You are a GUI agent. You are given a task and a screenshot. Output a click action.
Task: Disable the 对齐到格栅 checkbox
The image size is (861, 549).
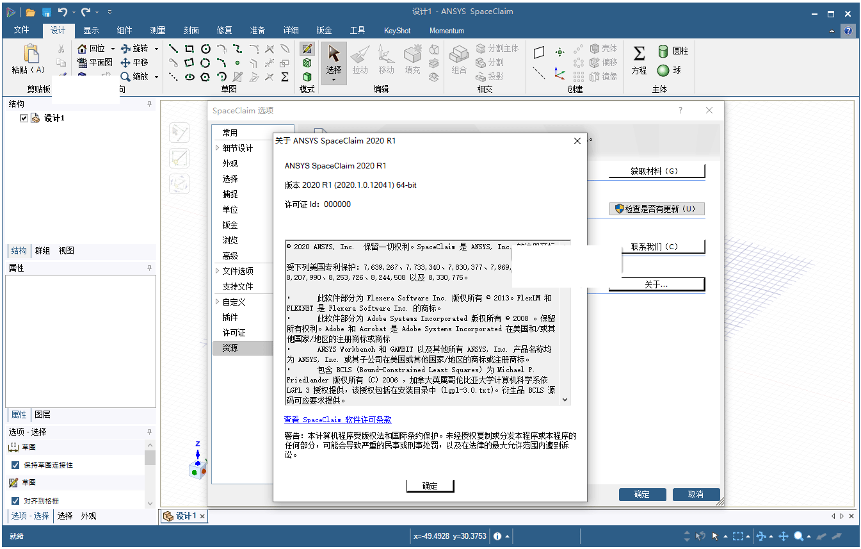point(16,502)
